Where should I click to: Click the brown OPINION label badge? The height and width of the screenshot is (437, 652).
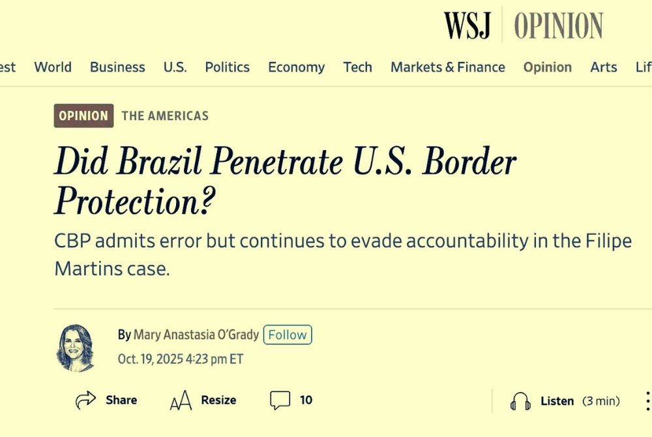click(x=83, y=116)
